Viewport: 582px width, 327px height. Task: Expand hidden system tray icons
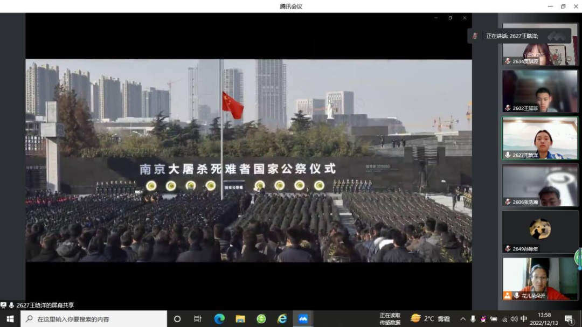(x=463, y=319)
